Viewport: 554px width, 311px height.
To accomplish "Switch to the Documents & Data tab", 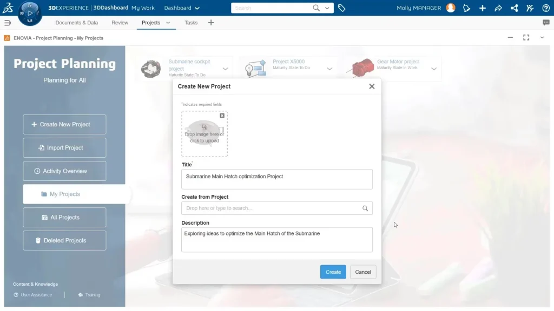I will point(76,23).
